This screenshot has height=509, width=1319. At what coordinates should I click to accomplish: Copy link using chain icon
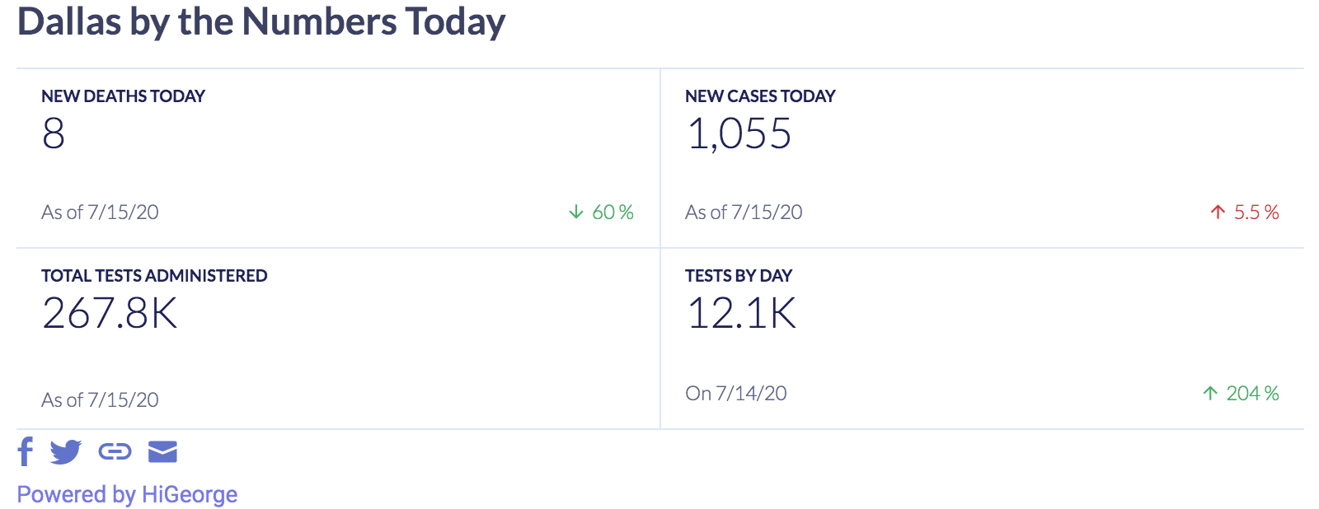coord(115,451)
